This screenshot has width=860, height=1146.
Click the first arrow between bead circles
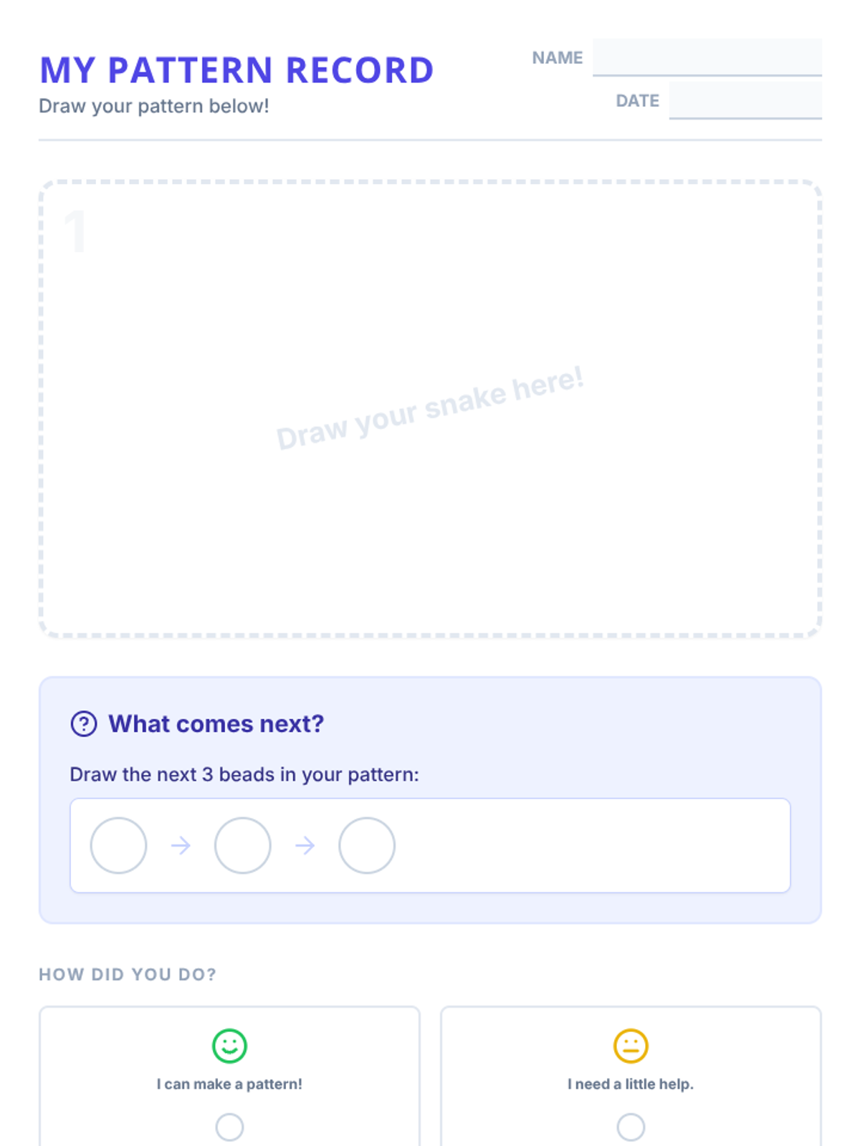click(181, 846)
